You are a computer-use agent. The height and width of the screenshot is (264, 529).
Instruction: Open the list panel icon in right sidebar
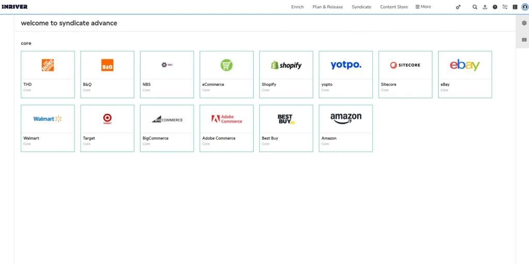point(524,40)
